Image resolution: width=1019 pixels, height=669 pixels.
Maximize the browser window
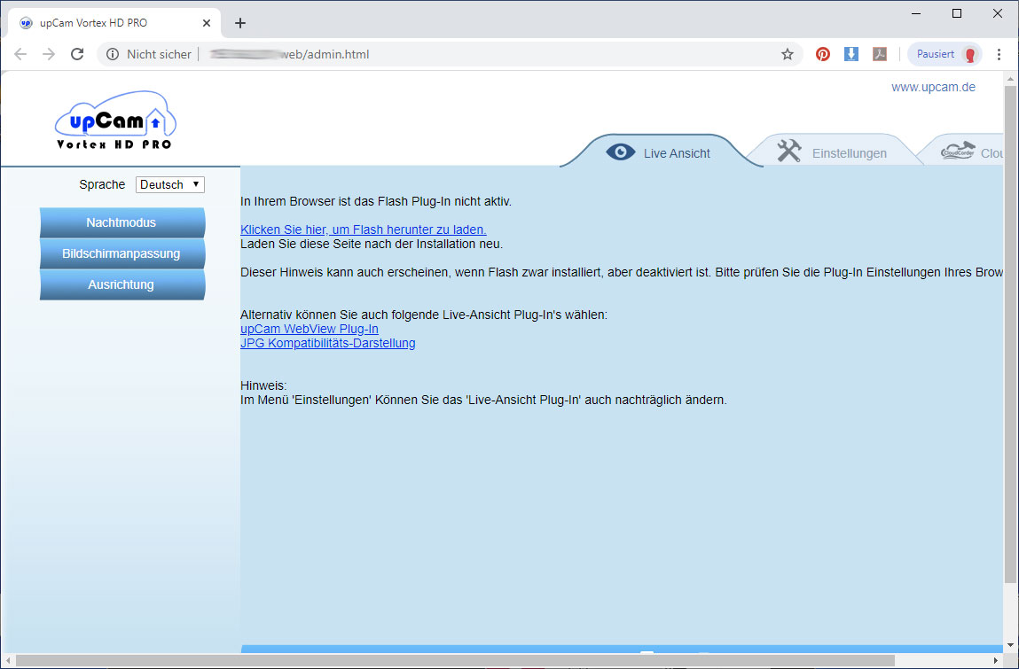pos(957,13)
